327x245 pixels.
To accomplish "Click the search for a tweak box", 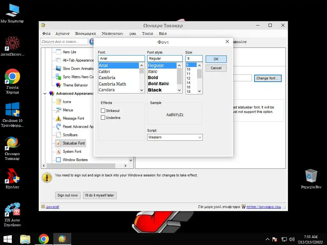I will click(x=64, y=42).
